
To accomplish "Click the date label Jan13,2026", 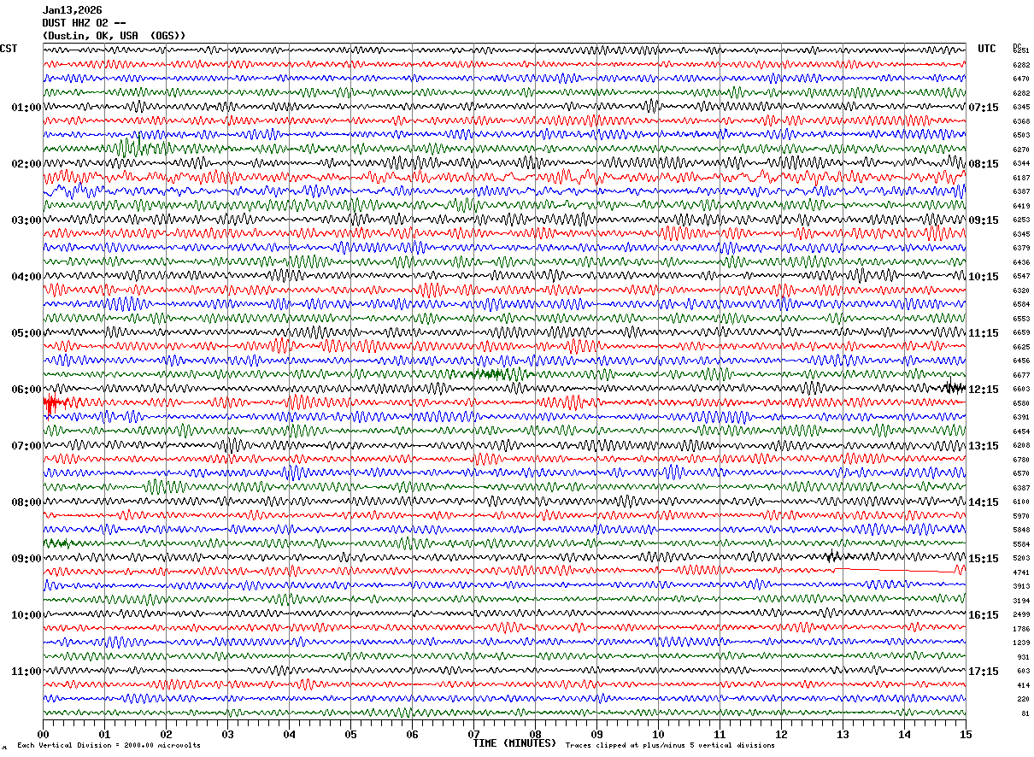I will (72, 10).
